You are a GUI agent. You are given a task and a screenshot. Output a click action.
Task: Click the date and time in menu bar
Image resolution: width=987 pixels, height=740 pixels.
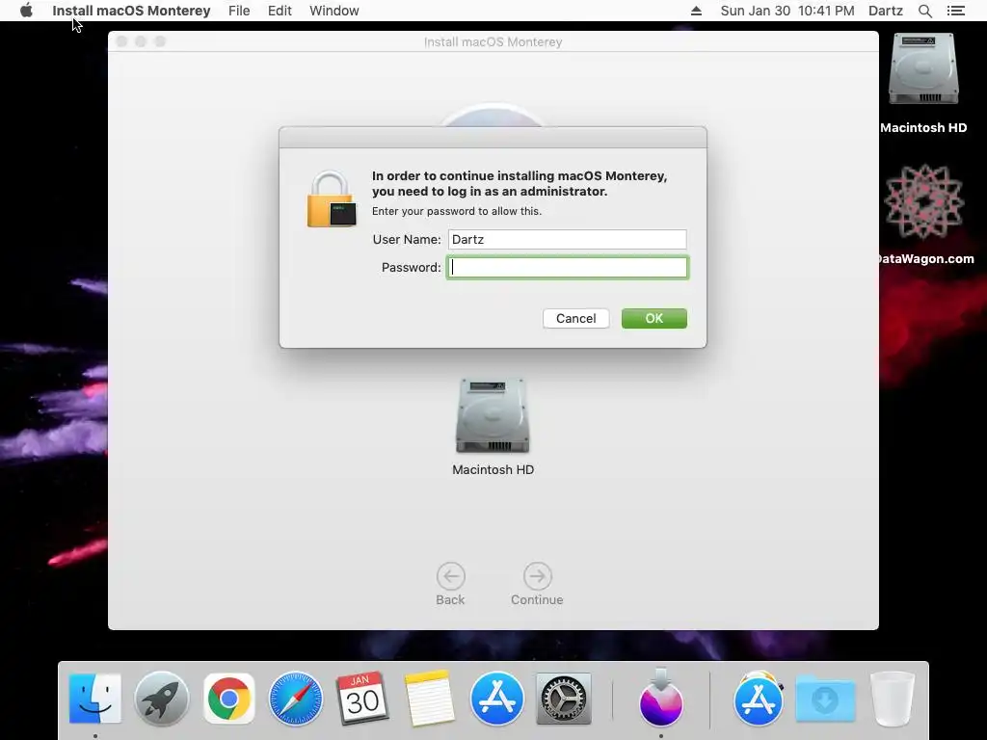pyautogui.click(x=787, y=11)
